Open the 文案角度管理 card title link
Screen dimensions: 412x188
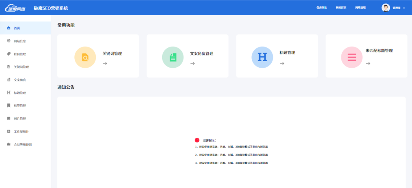click(x=202, y=53)
